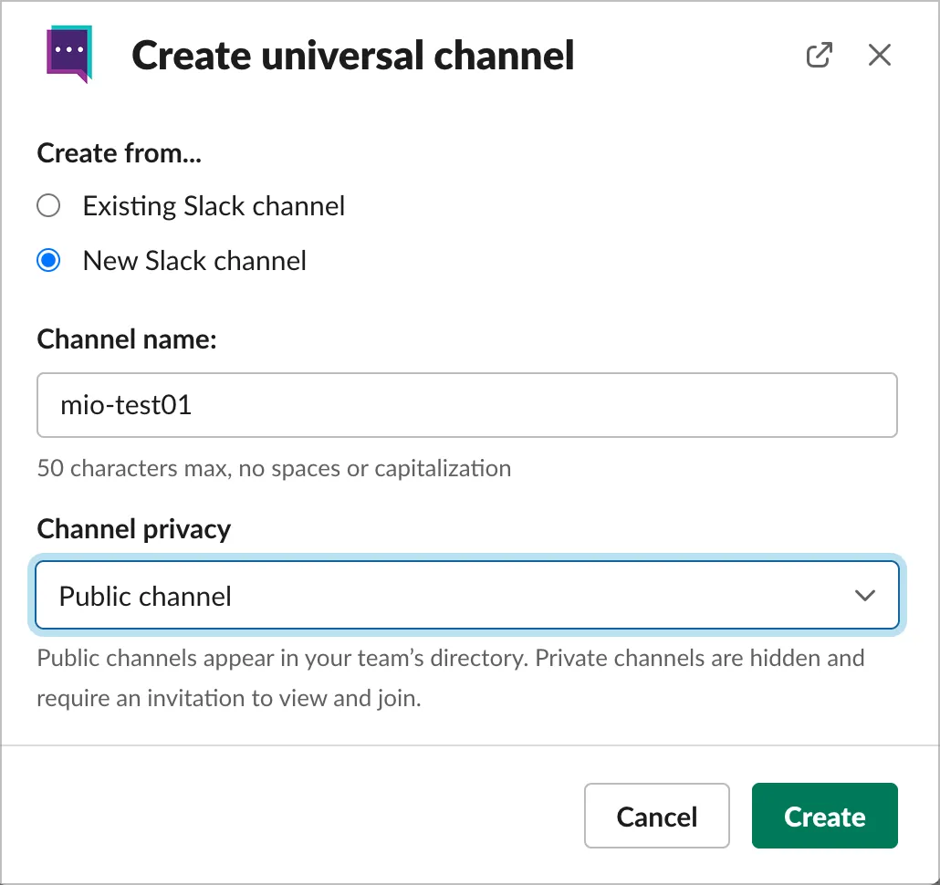Click the "Create universal channel" dialog title

click(x=353, y=56)
